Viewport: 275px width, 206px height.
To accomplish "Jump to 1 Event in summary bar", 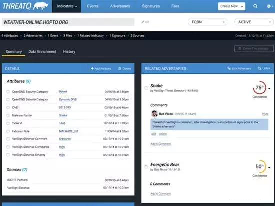I will pos(53,36).
